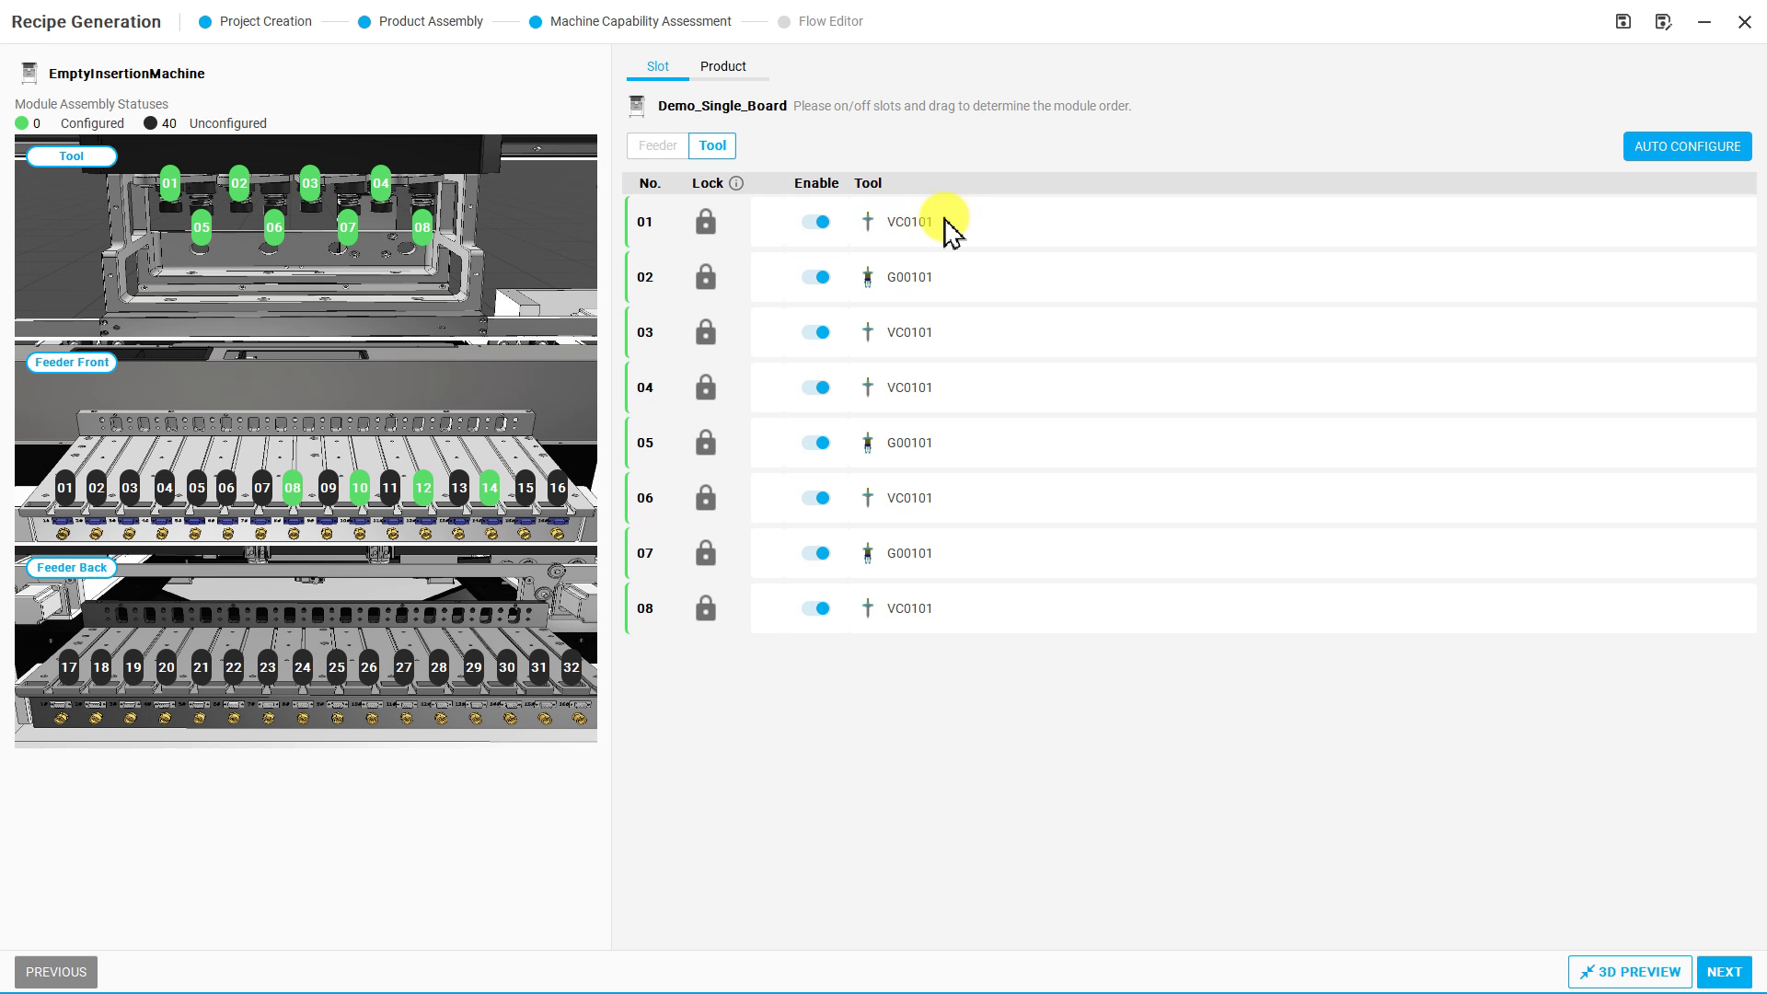Image resolution: width=1767 pixels, height=994 pixels.
Task: Click the VC0101 nozzle icon in row 08
Action: click(x=867, y=608)
